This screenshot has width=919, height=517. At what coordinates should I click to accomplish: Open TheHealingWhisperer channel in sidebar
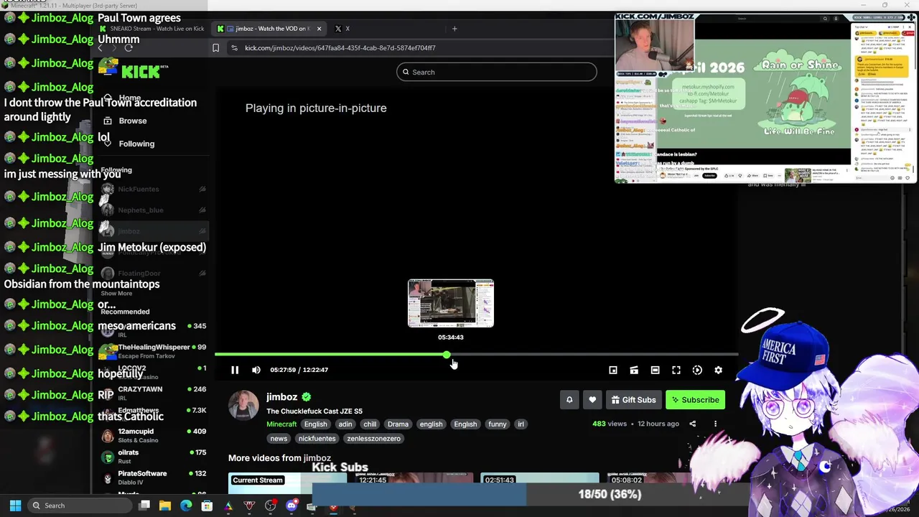pos(153,351)
